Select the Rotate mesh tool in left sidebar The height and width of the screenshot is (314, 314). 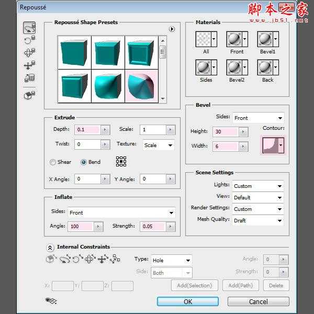coord(29,28)
